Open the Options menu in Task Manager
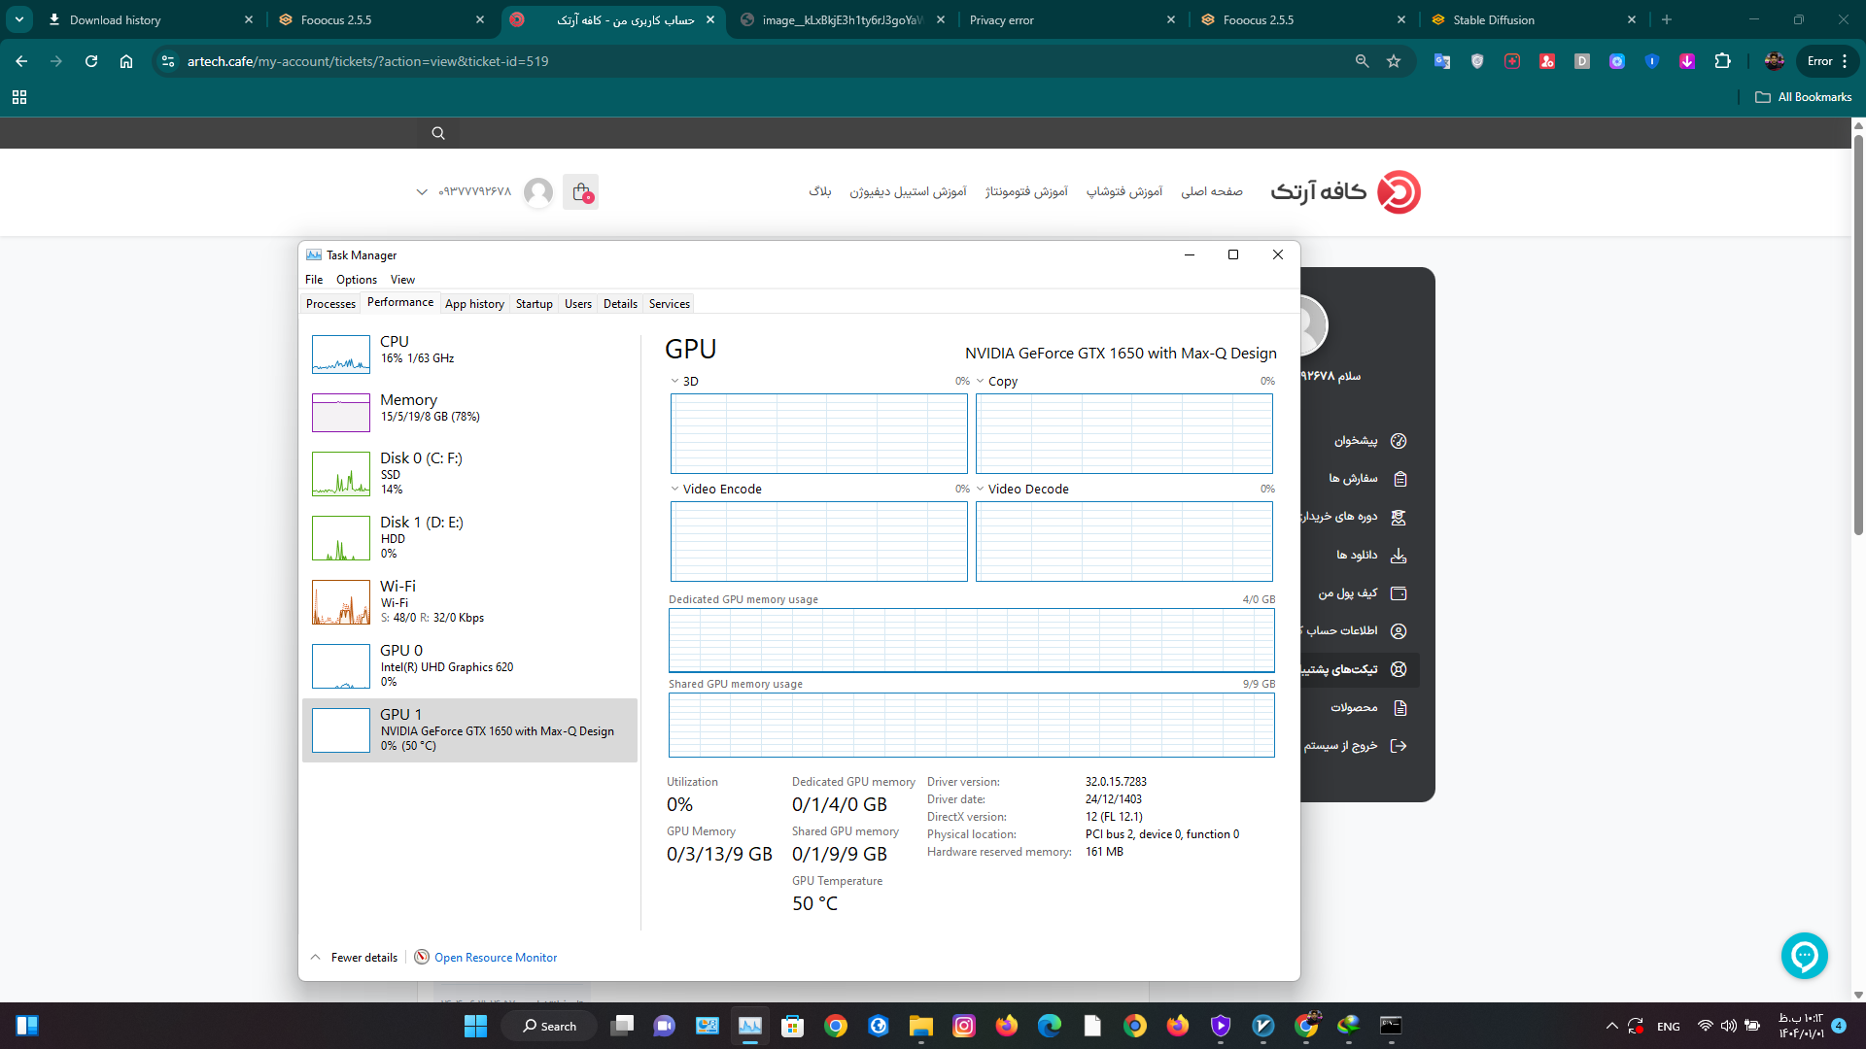The image size is (1866, 1049). tap(357, 280)
